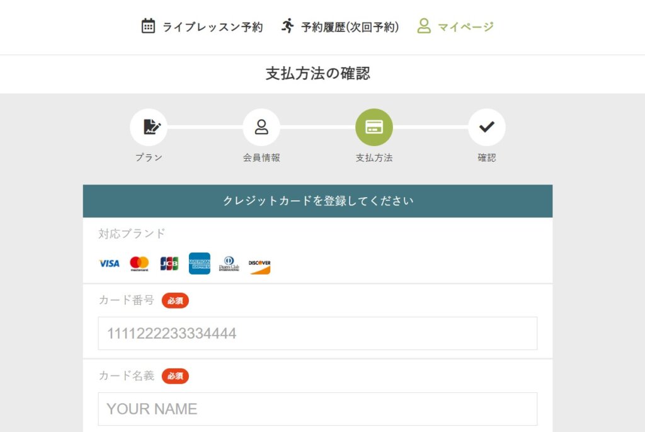Go to マイページ link
The image size is (645, 432).
pos(465,26)
